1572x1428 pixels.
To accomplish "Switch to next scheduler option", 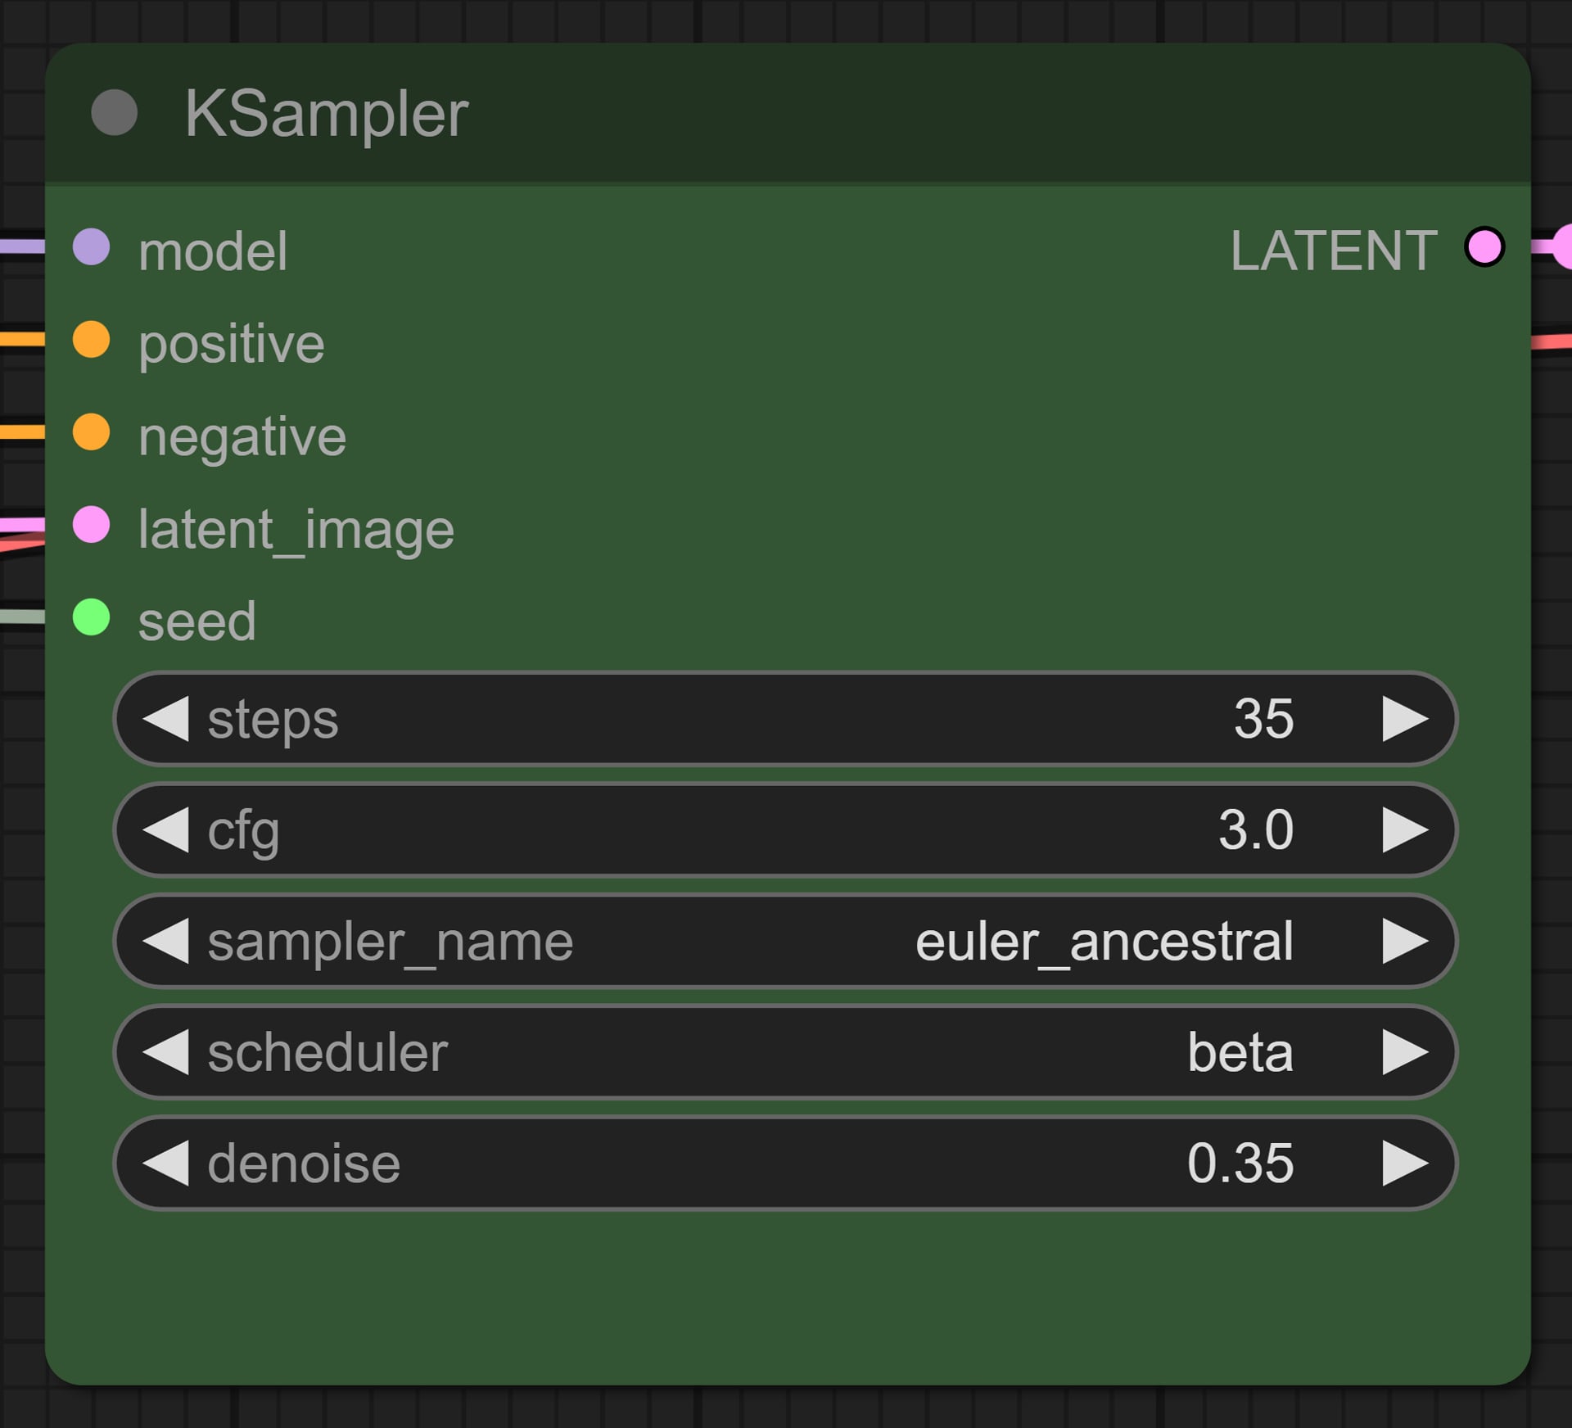I will click(x=1405, y=1051).
